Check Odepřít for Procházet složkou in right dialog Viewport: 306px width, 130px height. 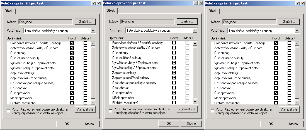(289, 43)
